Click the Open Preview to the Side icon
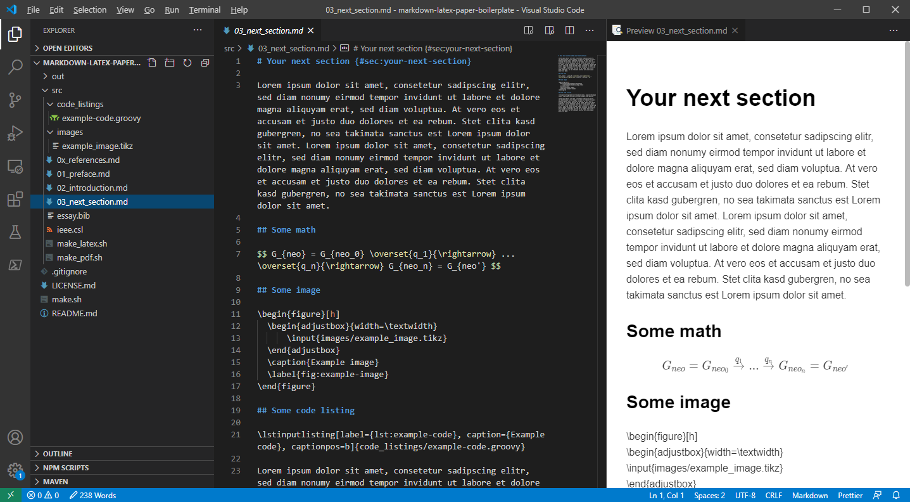Screen dimensions: 910x502 tap(550, 30)
